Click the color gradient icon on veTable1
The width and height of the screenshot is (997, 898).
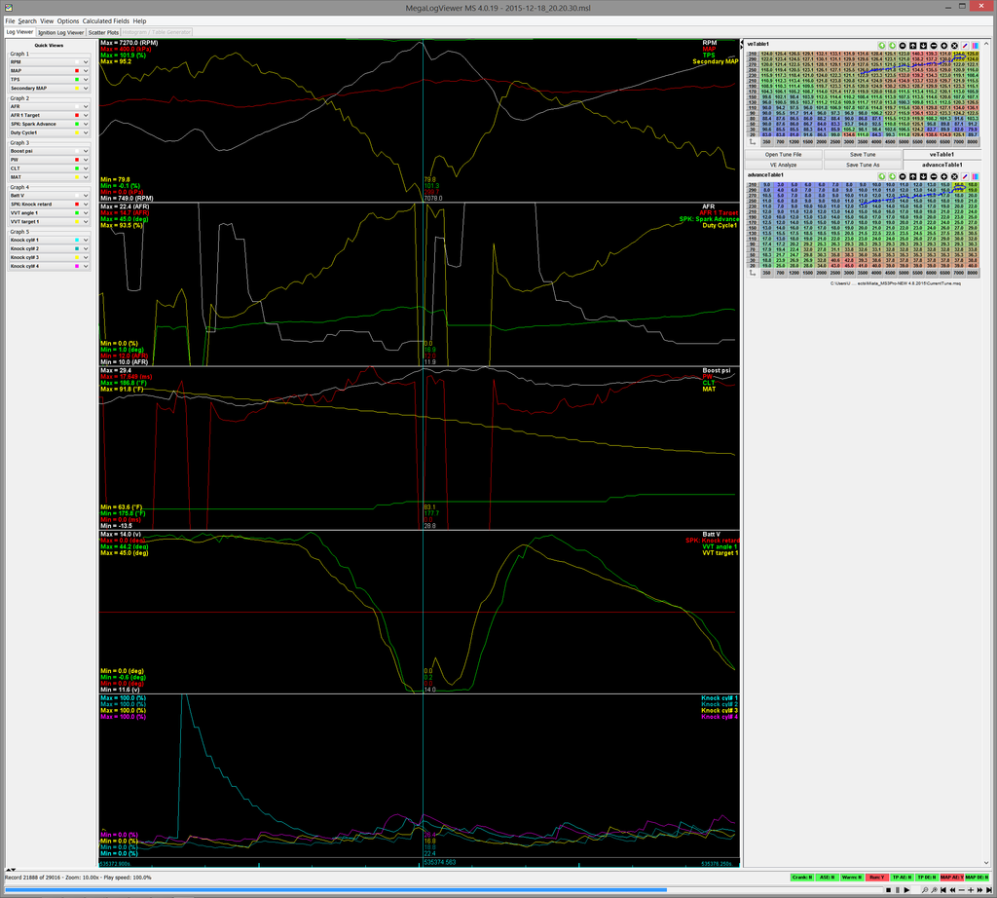pyautogui.click(x=976, y=46)
